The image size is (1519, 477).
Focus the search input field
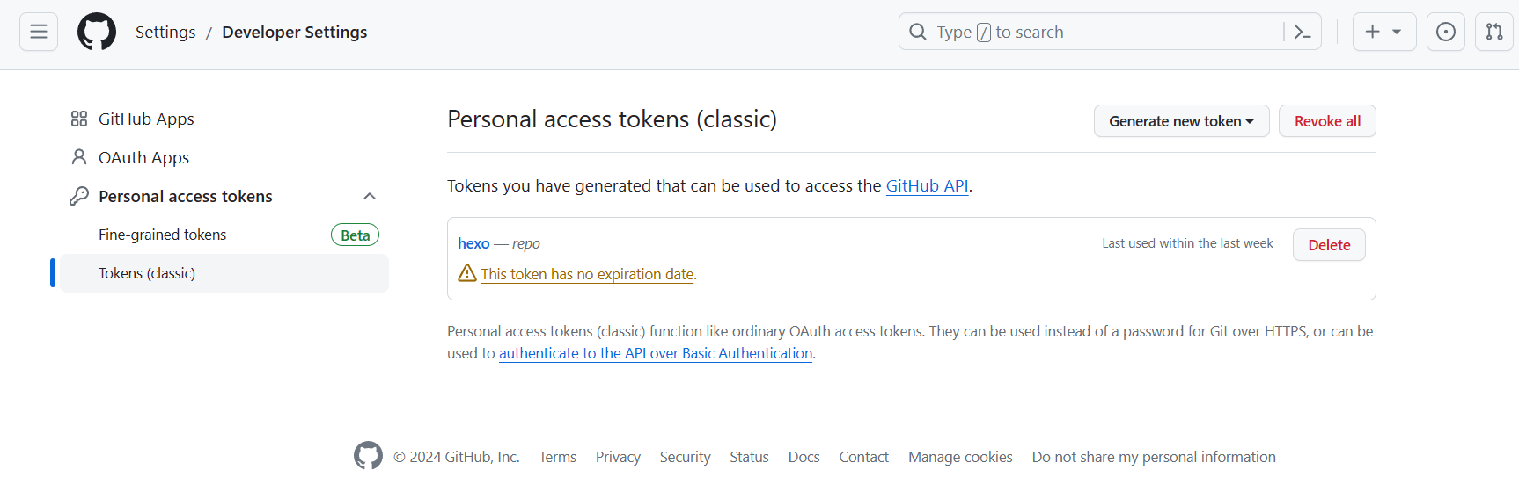[1091, 33]
